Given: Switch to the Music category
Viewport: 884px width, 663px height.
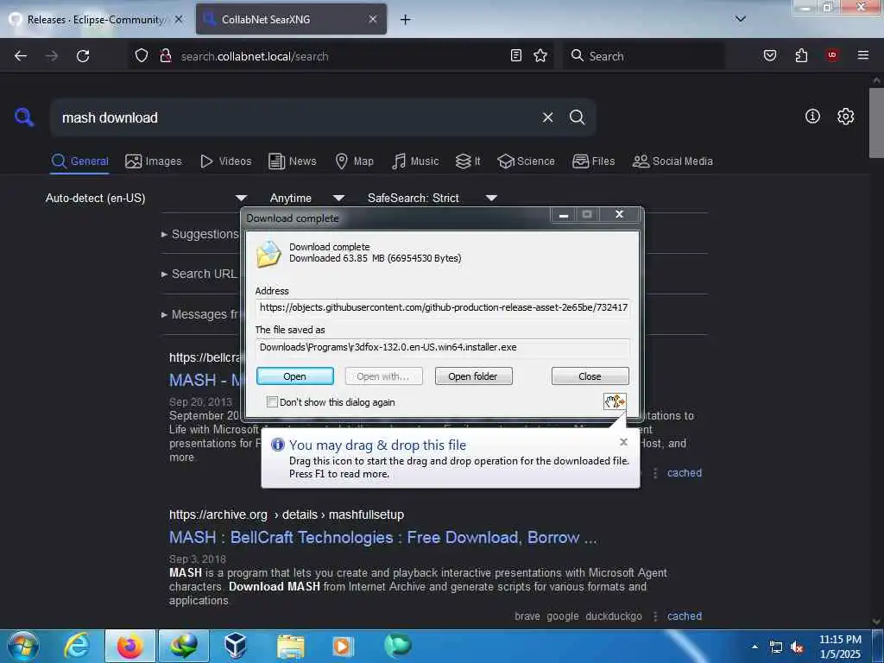Looking at the screenshot, I should click(x=415, y=161).
